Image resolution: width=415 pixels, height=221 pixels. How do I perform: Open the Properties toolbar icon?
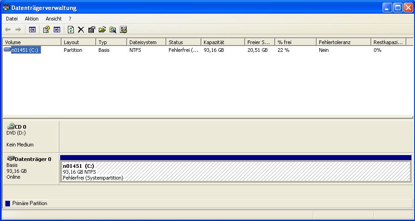coord(92,30)
